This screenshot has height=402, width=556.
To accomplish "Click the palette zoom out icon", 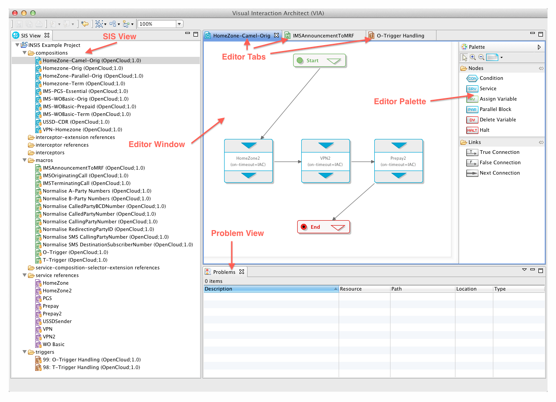I will (481, 57).
